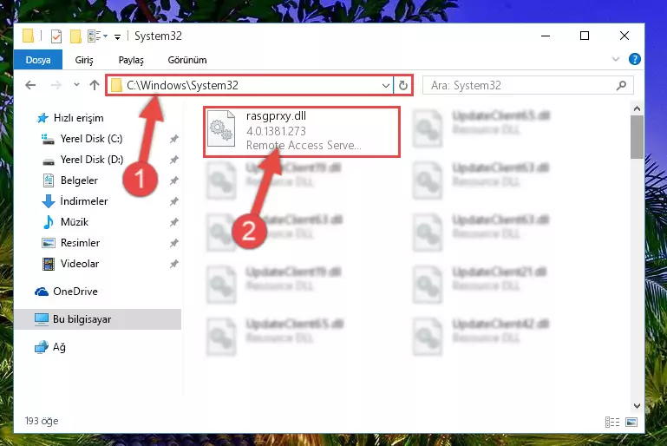The width and height of the screenshot is (667, 446).
Task: Select Bu bilgisayar in navigation pane
Action: (x=97, y=319)
